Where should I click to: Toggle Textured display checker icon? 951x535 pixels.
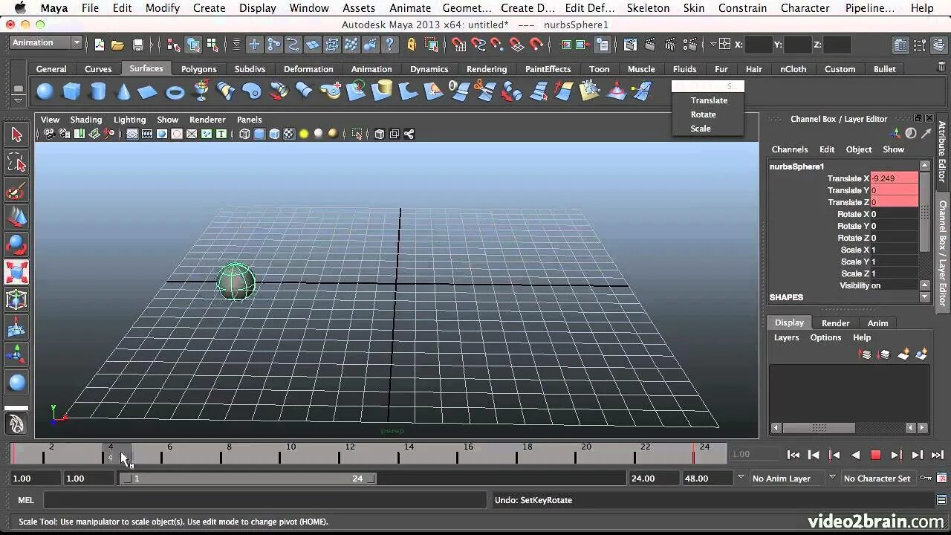pos(289,134)
